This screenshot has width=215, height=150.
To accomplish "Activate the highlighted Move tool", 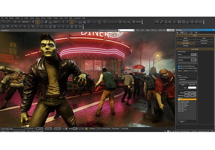I will [x=37, y=22].
